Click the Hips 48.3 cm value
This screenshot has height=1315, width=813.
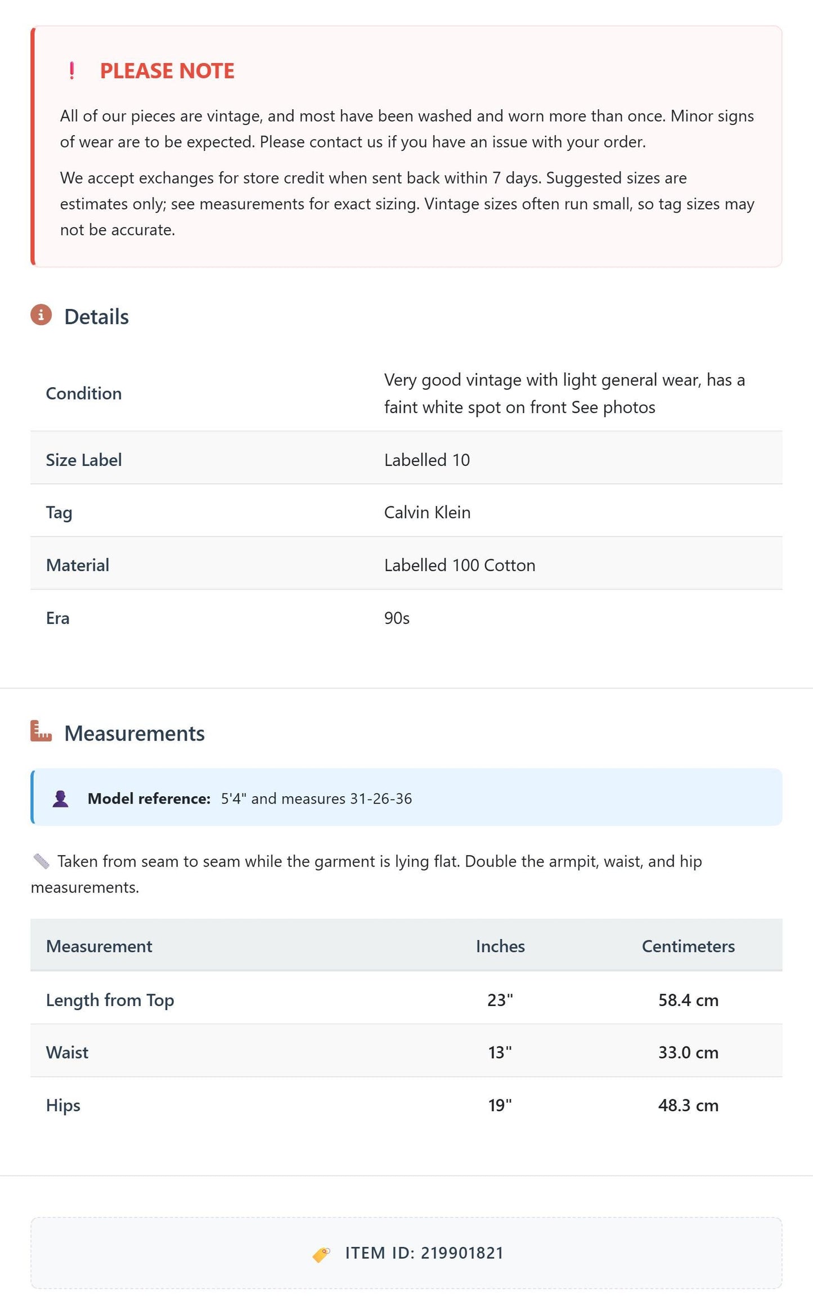[x=688, y=1105]
